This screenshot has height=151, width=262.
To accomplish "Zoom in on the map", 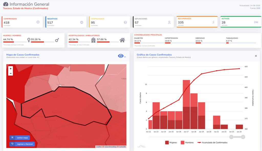I will 10,69.
